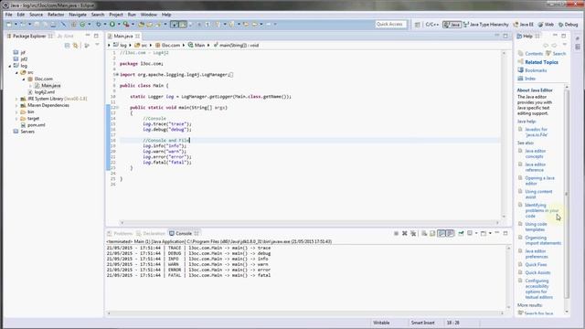Click the editor horizontal scrollbar
The width and height of the screenshot is (585, 329).
click(x=310, y=223)
